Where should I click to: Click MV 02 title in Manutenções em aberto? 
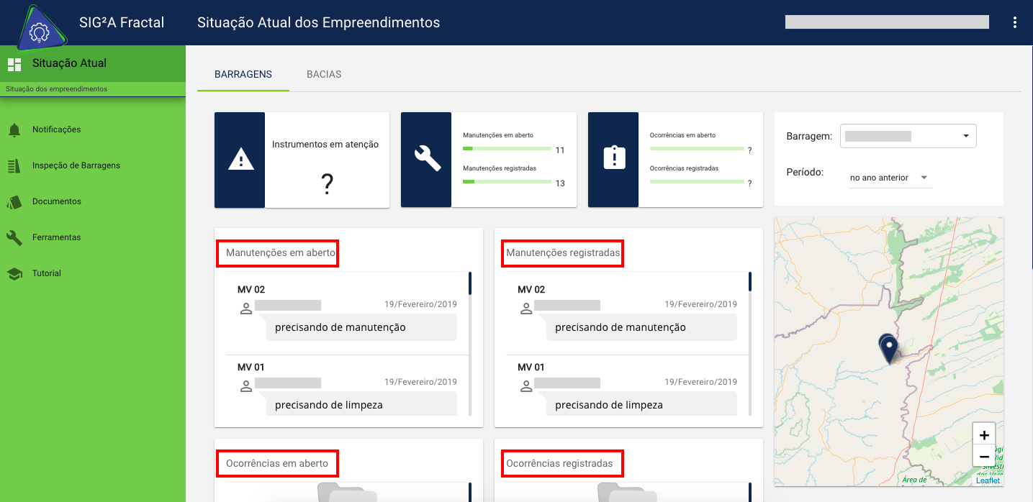point(251,290)
